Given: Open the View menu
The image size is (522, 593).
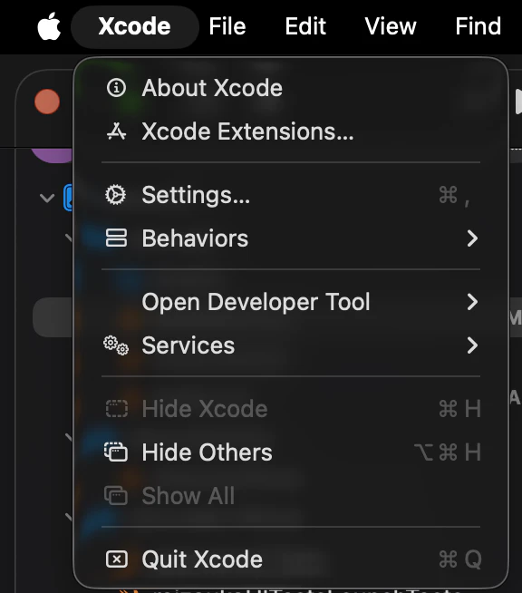Looking at the screenshot, I should coord(391,26).
